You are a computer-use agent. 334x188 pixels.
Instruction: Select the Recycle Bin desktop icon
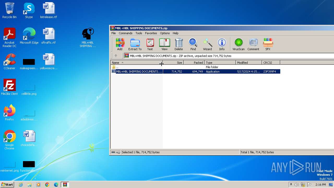9,10
